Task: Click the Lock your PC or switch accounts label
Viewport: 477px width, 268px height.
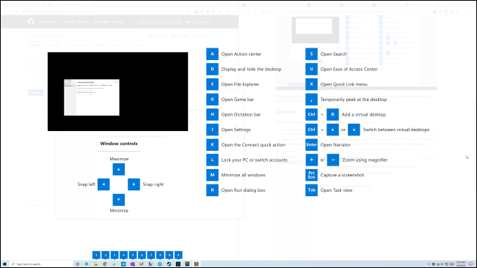Action: 255,160
